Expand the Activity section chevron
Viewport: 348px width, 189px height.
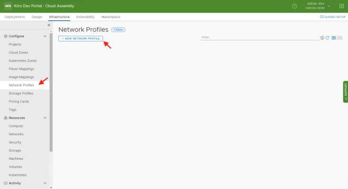point(45,183)
